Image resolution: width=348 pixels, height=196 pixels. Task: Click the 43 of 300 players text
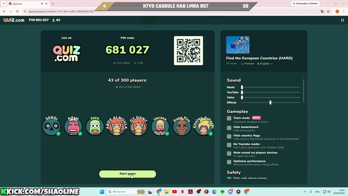pyautogui.click(x=128, y=80)
